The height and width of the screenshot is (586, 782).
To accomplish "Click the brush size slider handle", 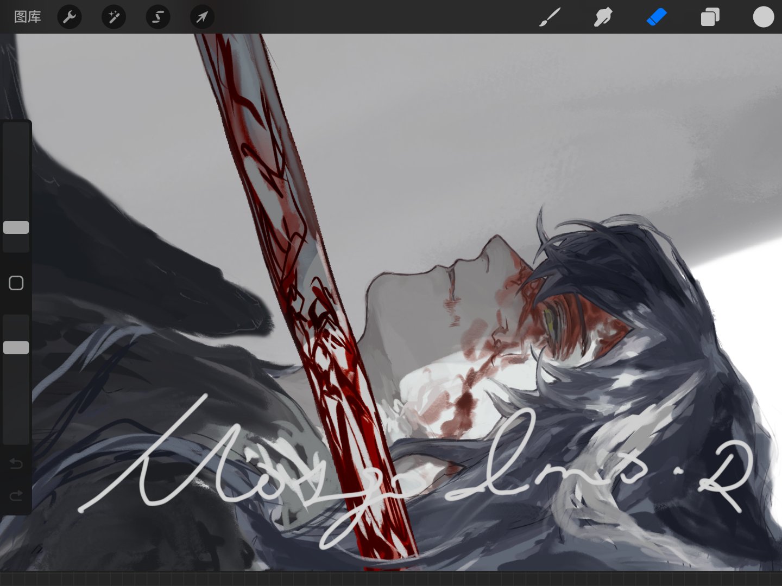I will (16, 227).
